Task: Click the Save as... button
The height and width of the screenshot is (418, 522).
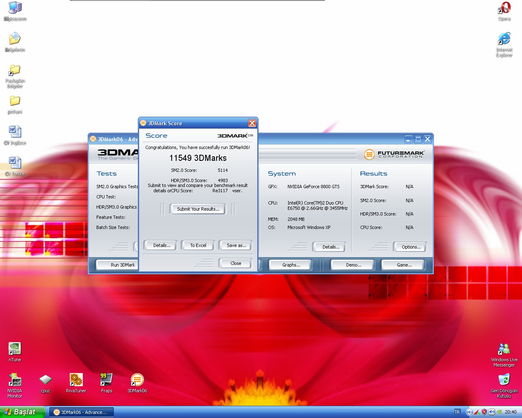Action: click(236, 245)
